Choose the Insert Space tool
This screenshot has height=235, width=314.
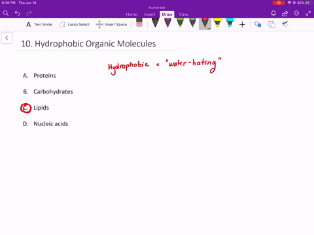click(x=111, y=24)
